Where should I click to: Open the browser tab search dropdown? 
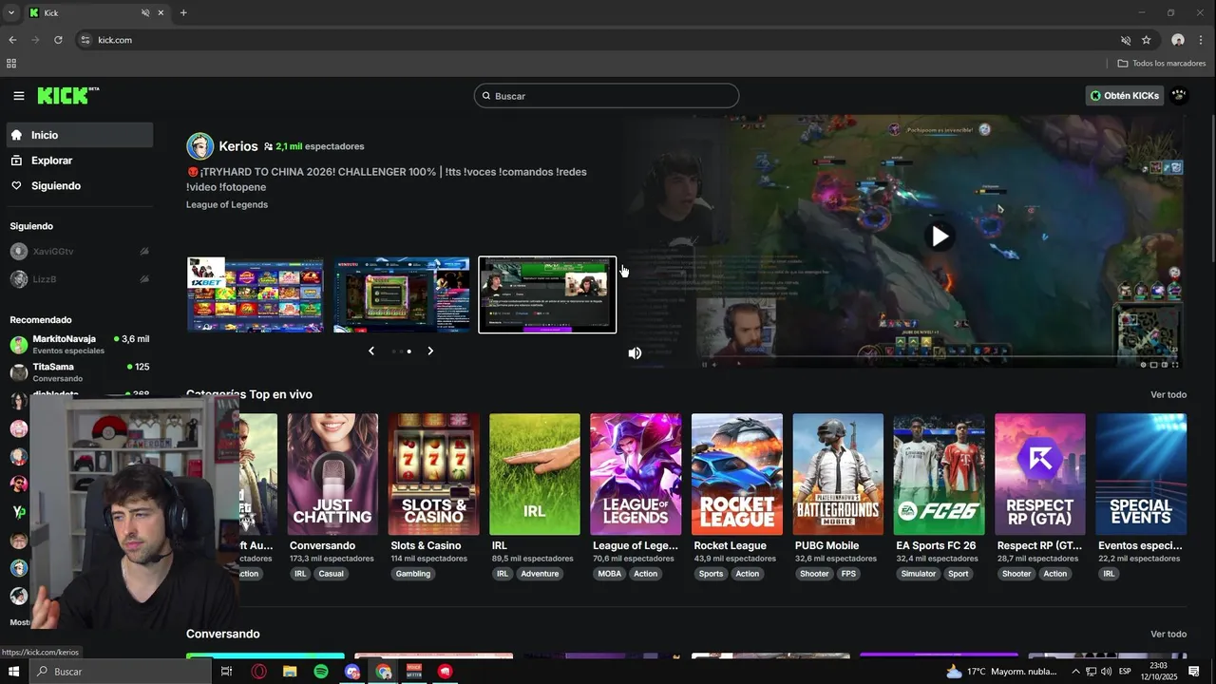(11, 13)
